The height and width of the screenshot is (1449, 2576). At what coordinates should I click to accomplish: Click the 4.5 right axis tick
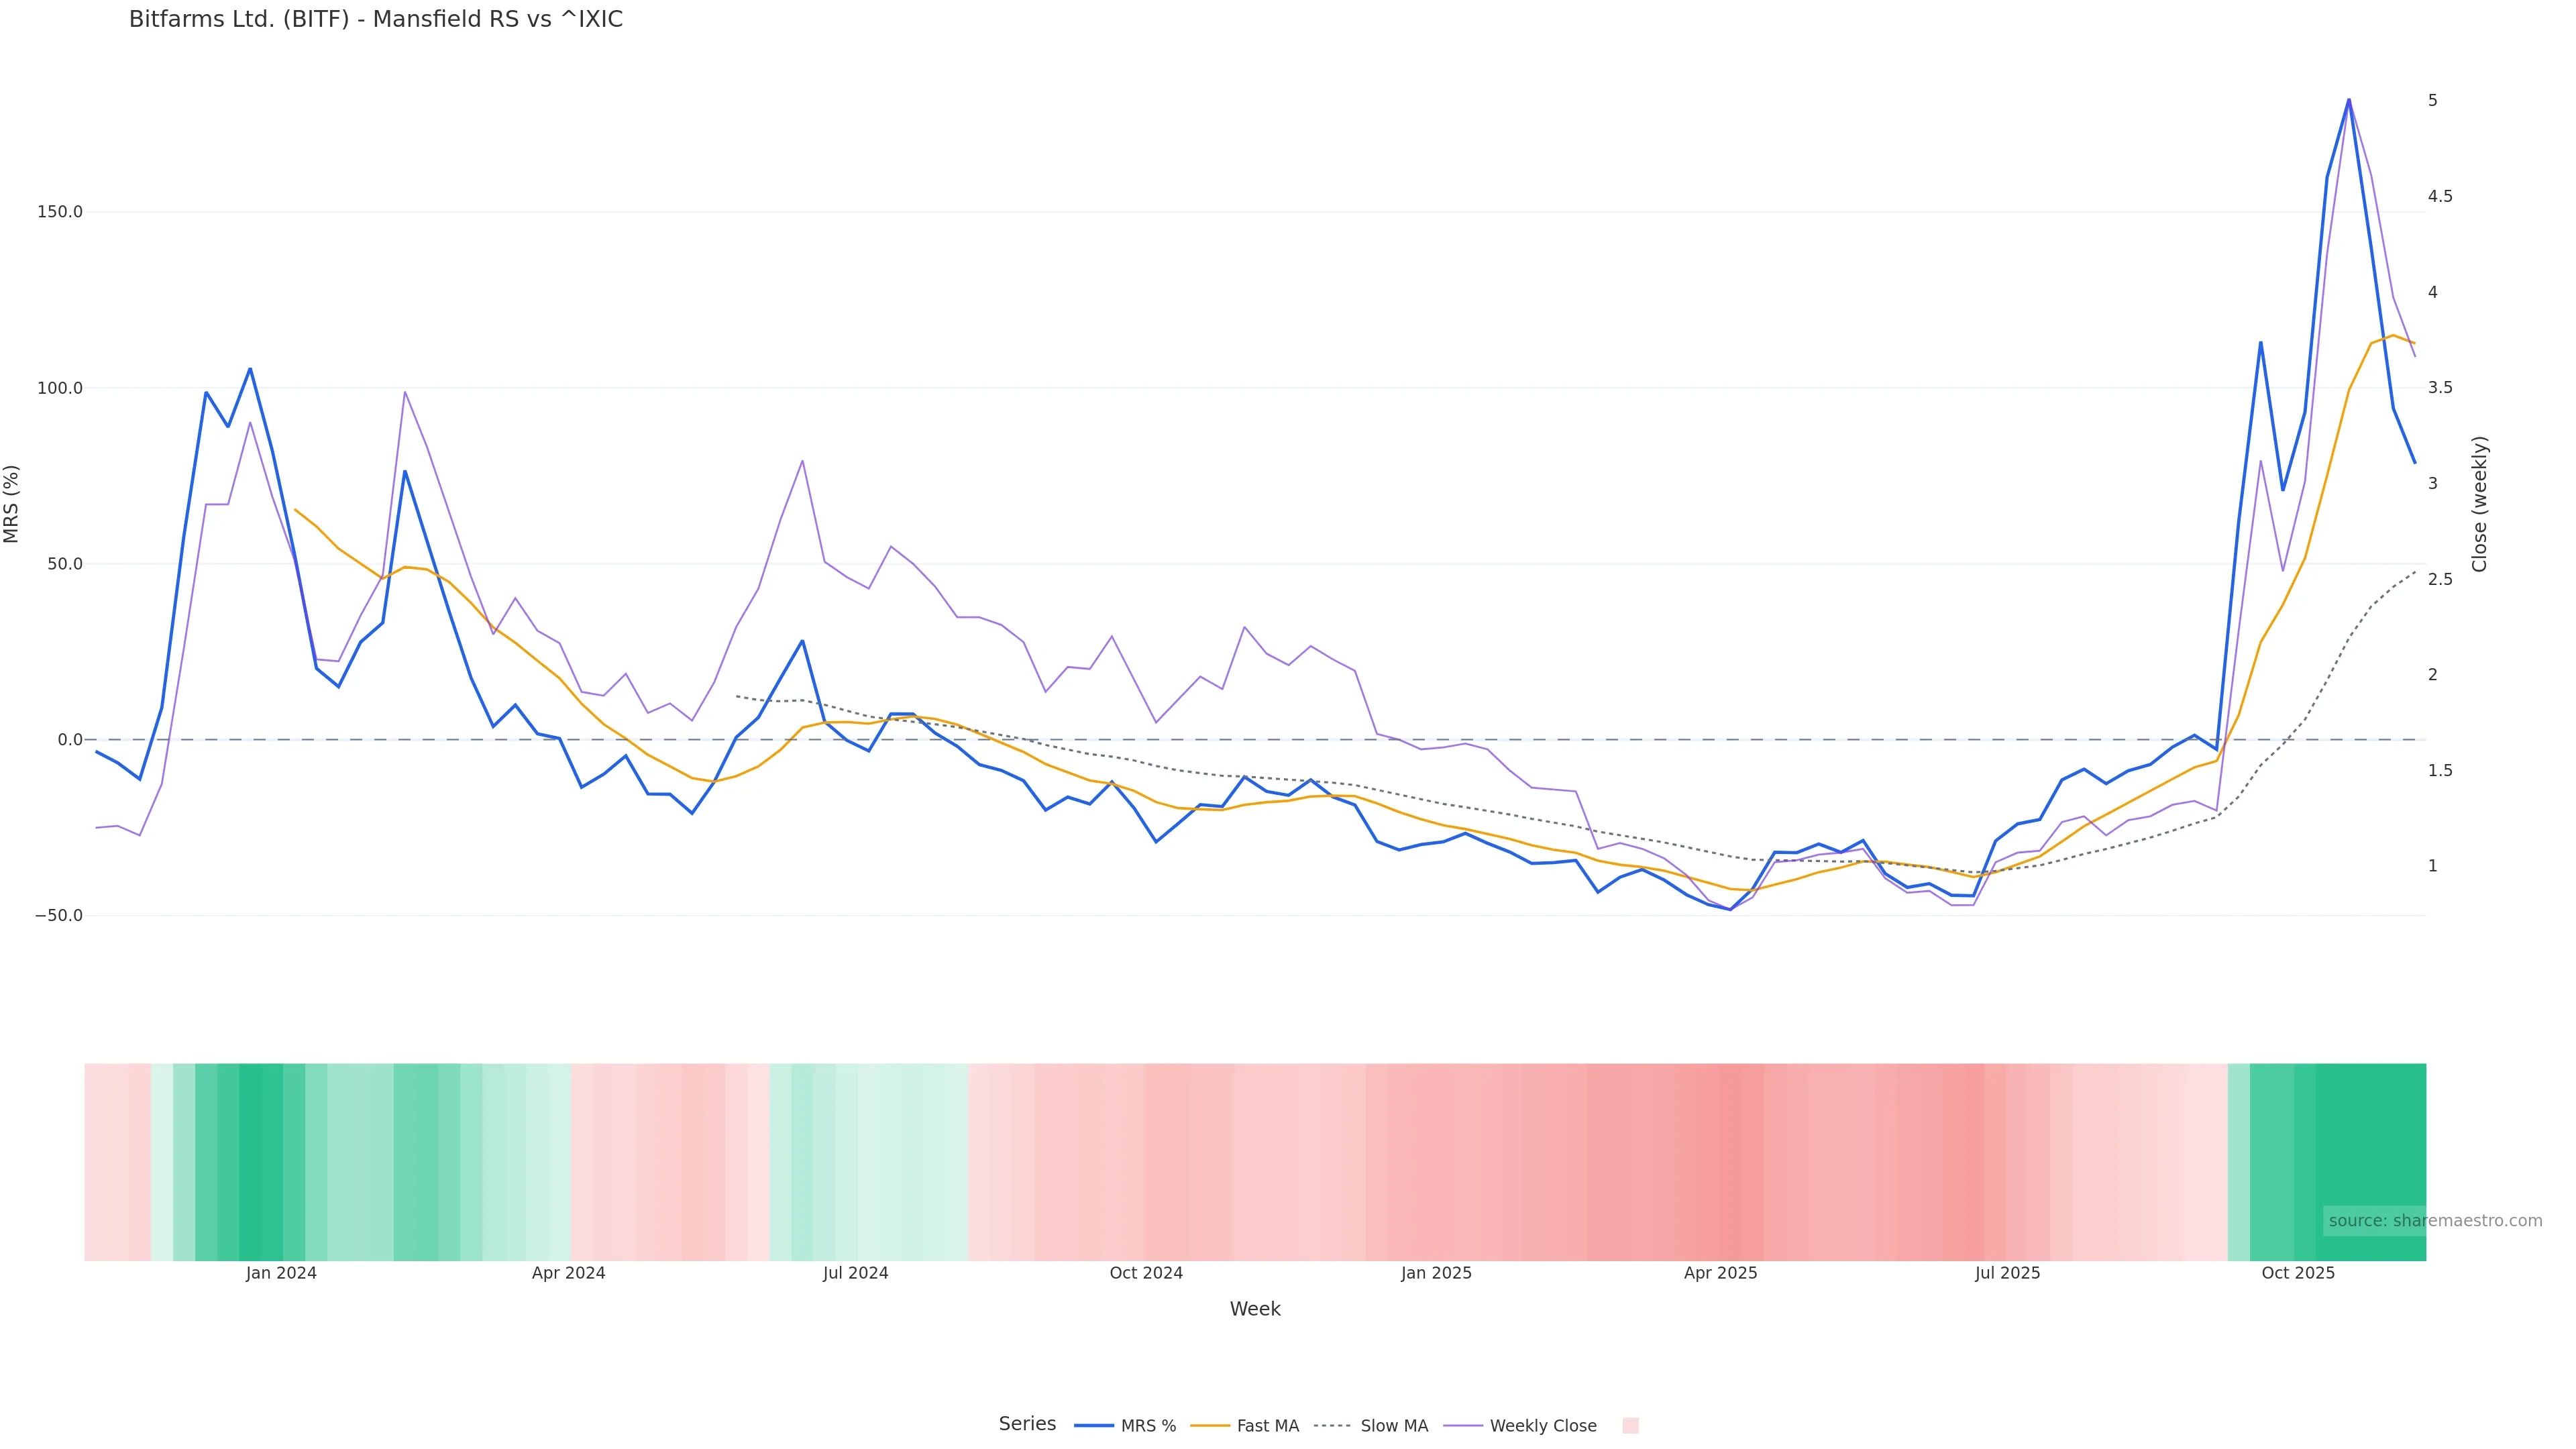coord(2439,196)
